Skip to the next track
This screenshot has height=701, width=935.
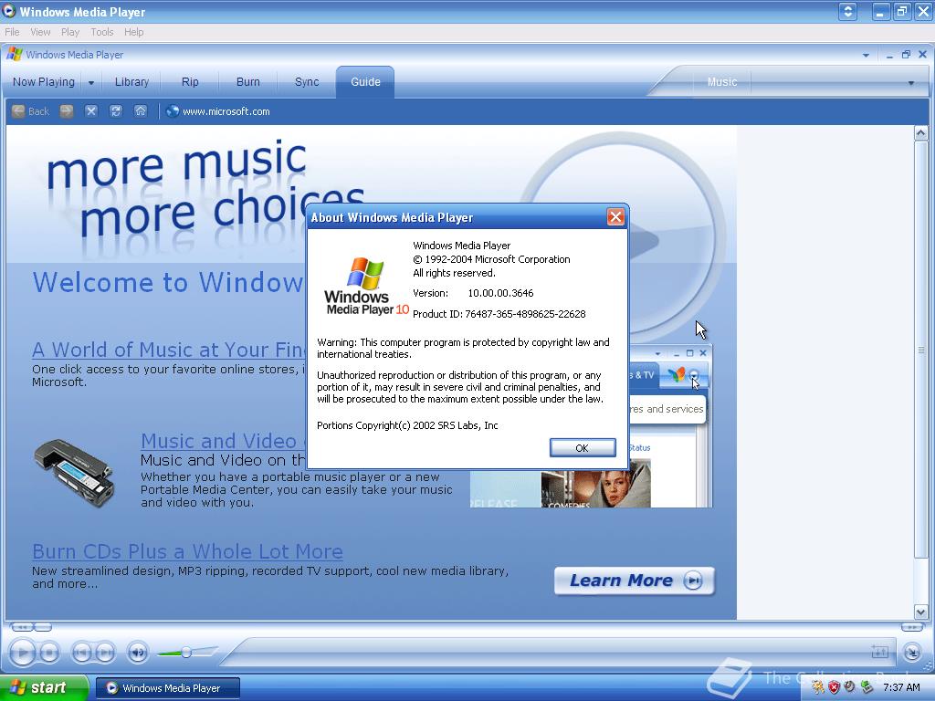coord(105,653)
